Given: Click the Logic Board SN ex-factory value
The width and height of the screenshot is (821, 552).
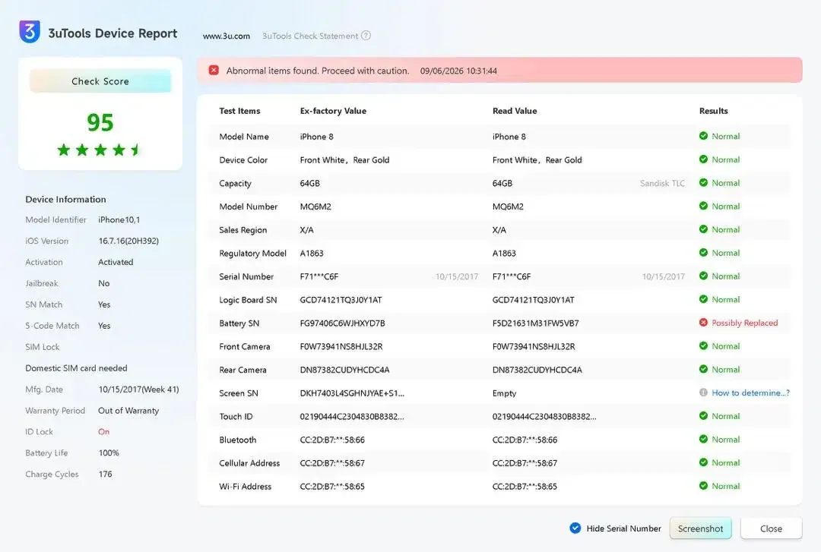Looking at the screenshot, I should (341, 300).
